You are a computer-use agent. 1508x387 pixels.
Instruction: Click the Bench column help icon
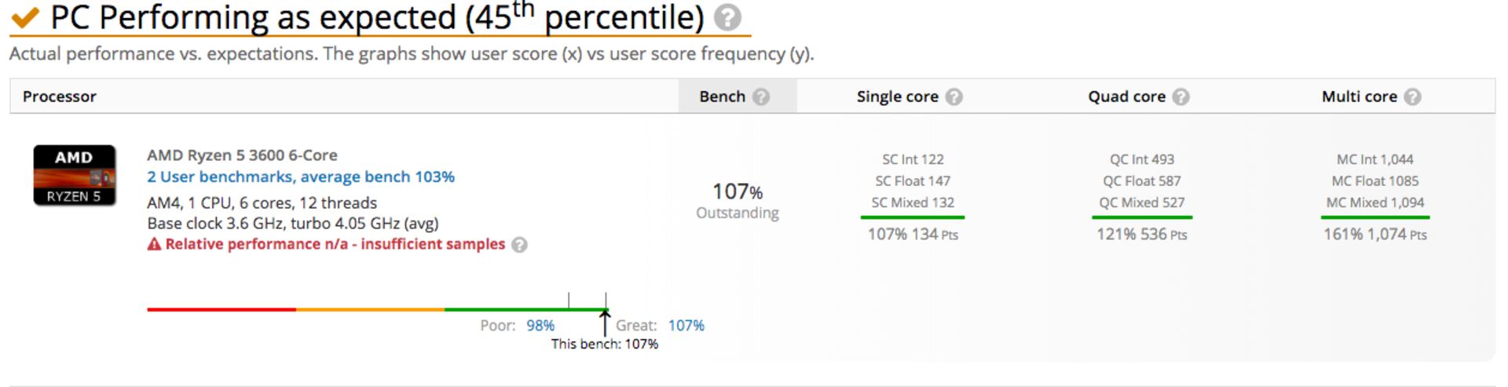point(761,97)
